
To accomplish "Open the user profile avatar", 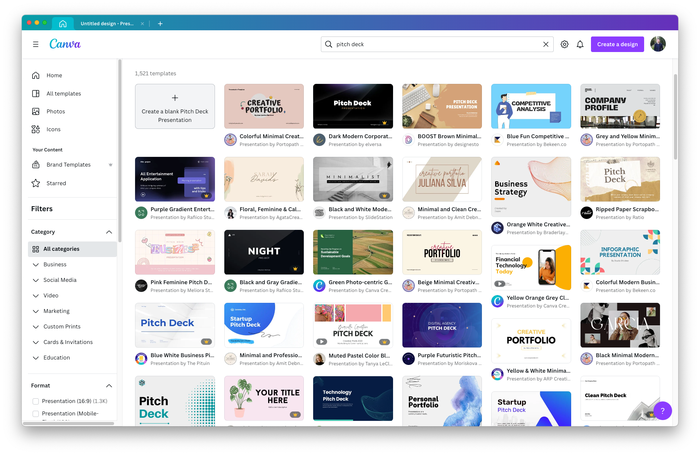I will click(658, 44).
